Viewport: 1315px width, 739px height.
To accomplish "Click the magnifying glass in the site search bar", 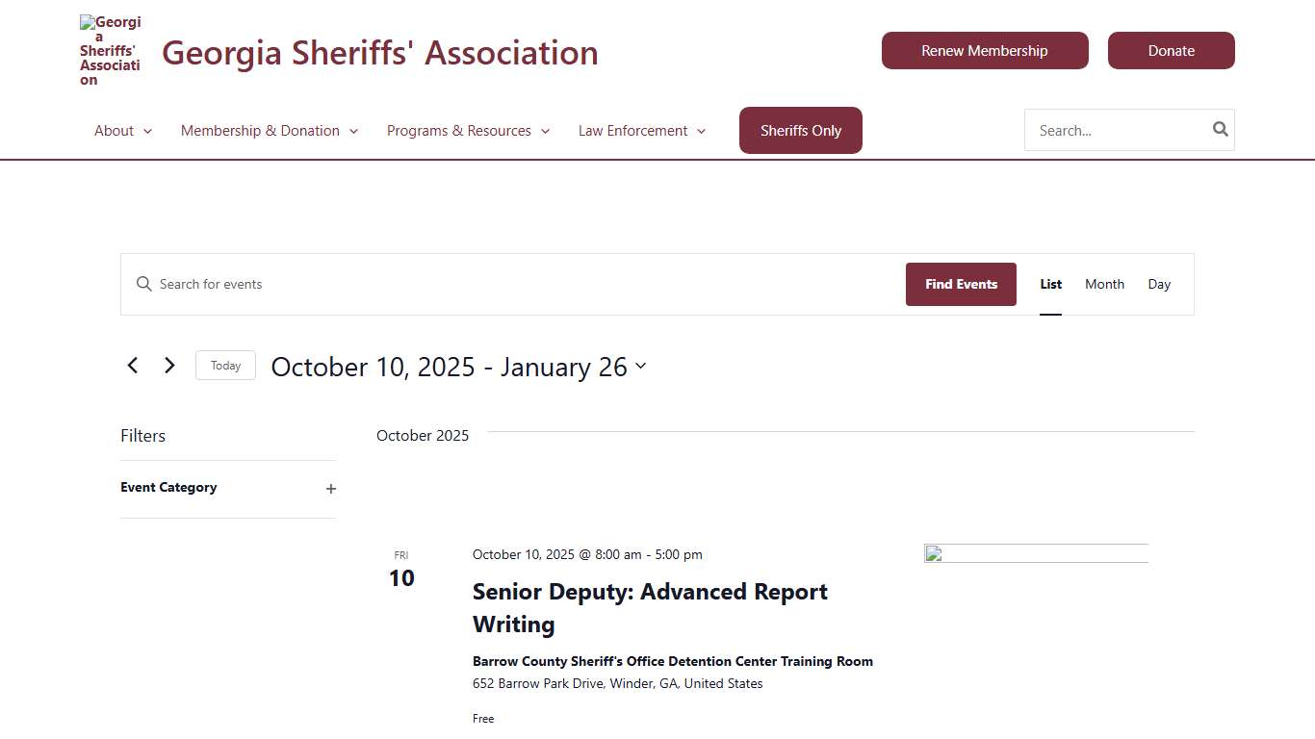I will [x=1219, y=128].
